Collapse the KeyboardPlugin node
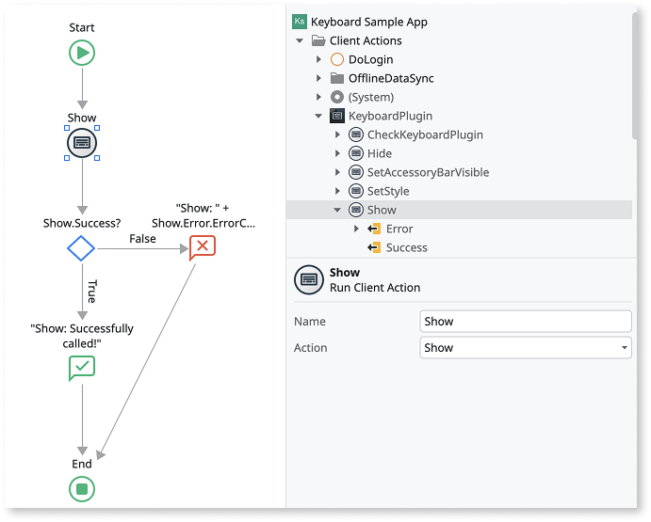Image resolution: width=651 pixels, height=522 pixels. [x=318, y=116]
